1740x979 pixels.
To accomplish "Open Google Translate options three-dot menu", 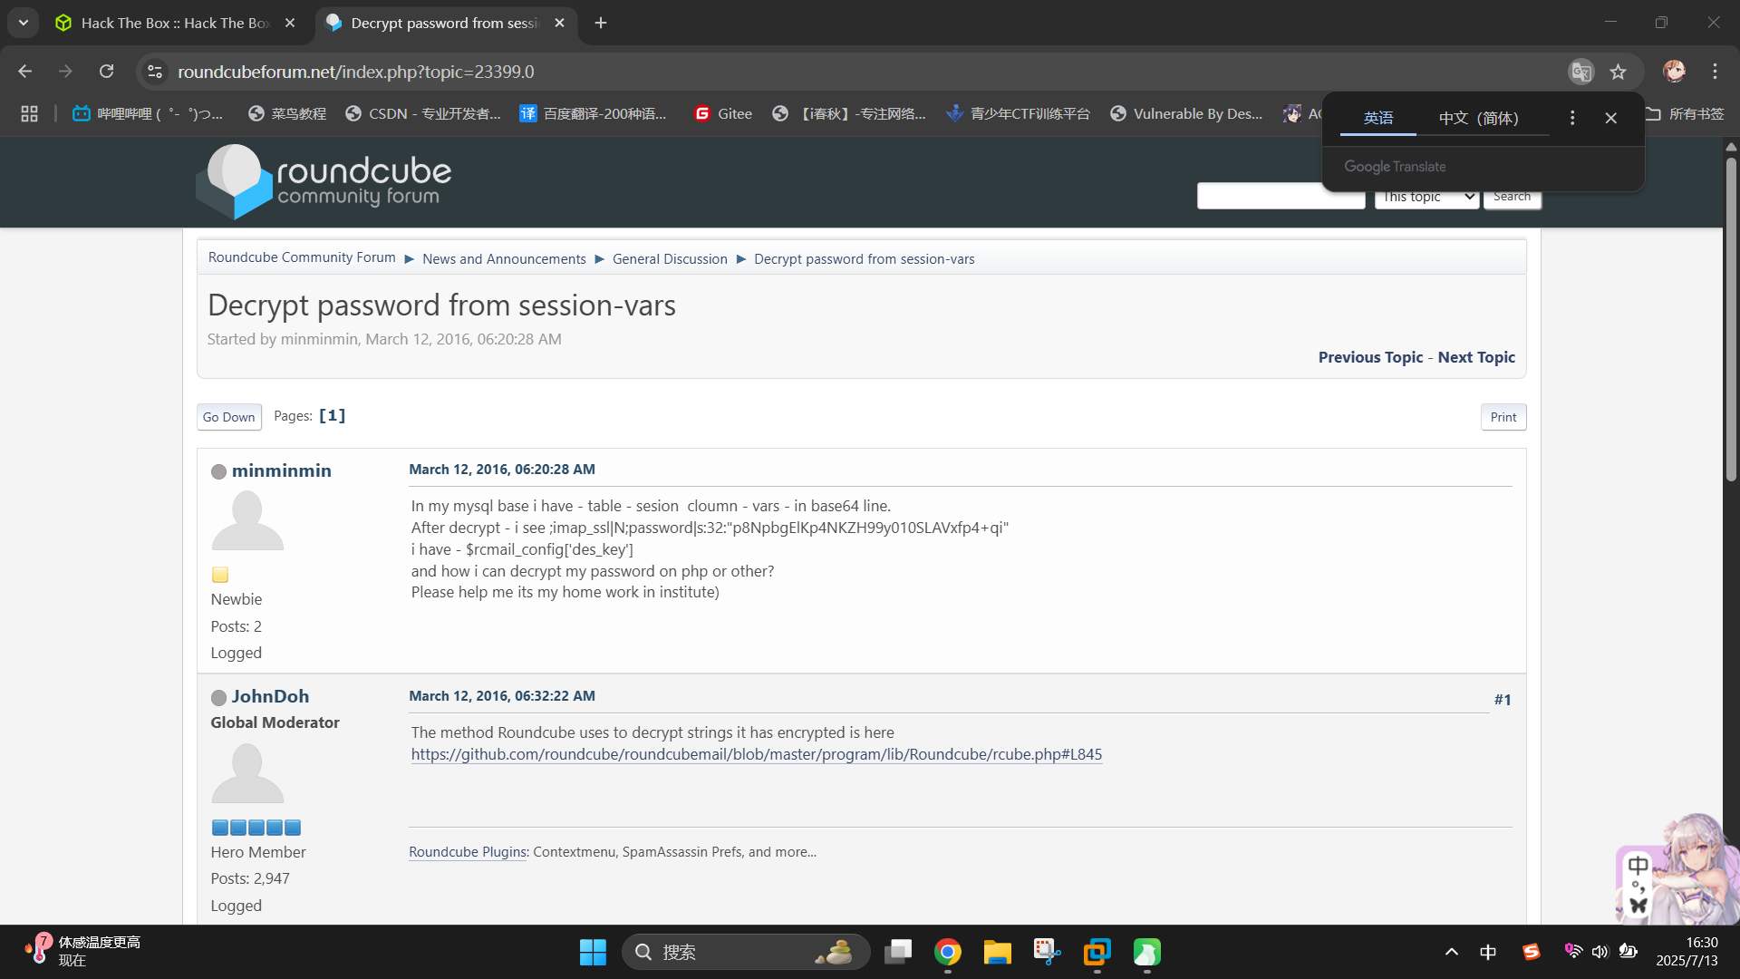I will pos(1572,118).
